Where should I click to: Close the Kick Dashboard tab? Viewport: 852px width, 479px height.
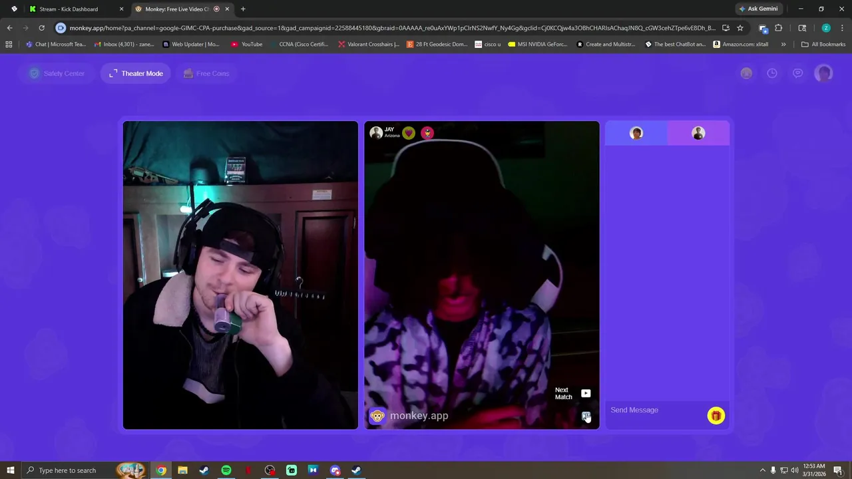[121, 9]
